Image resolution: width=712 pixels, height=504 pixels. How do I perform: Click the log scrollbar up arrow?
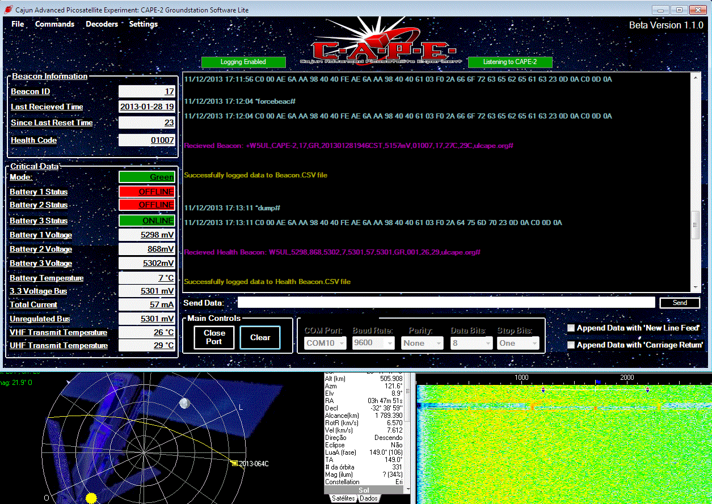click(x=696, y=78)
